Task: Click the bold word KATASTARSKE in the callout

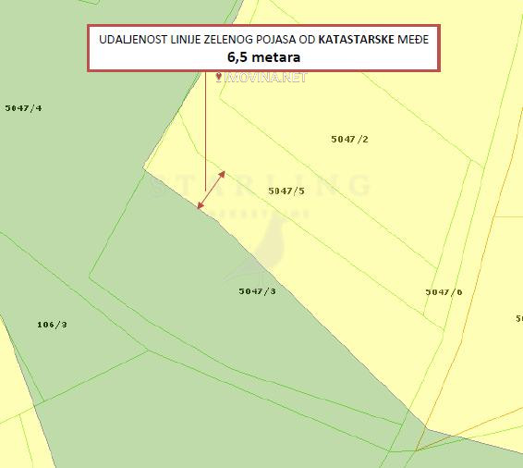Action: (357, 40)
